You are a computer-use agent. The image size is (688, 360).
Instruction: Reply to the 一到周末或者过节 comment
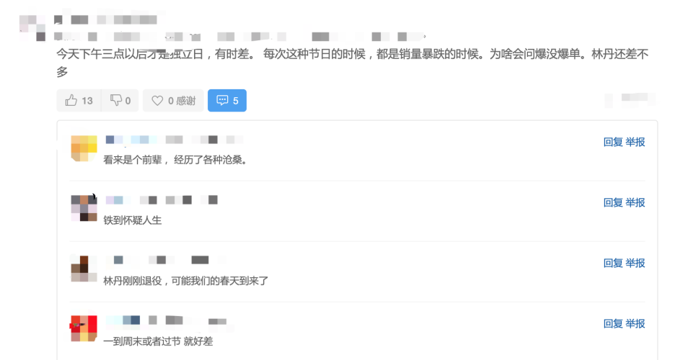tap(613, 324)
